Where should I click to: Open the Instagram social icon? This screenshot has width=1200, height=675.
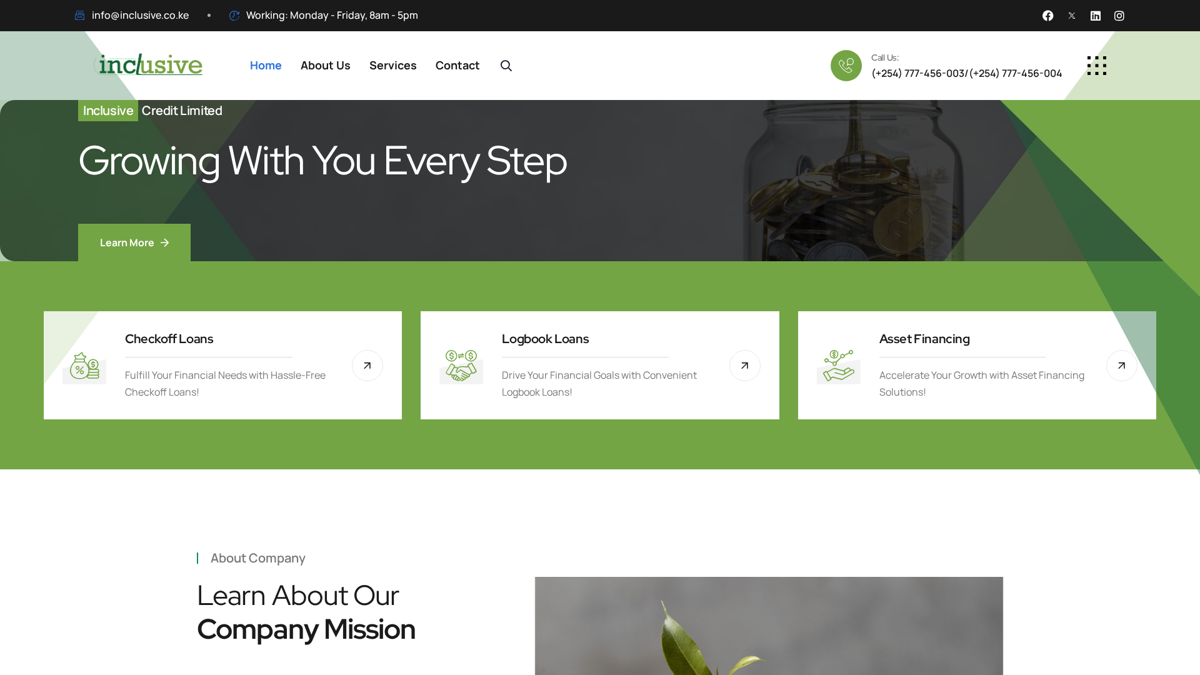point(1119,16)
